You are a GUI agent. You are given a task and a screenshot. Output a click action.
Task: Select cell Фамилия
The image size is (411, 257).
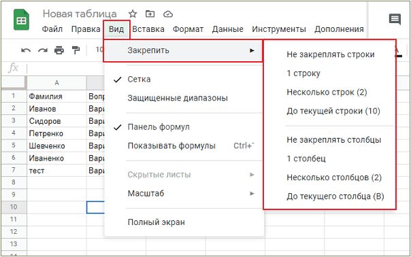point(56,96)
